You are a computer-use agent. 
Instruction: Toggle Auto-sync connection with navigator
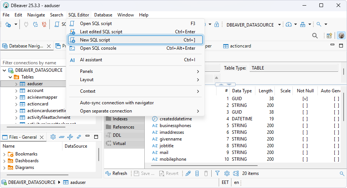[135, 103]
